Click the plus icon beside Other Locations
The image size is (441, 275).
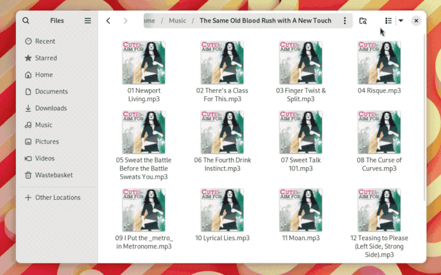pyautogui.click(x=28, y=197)
